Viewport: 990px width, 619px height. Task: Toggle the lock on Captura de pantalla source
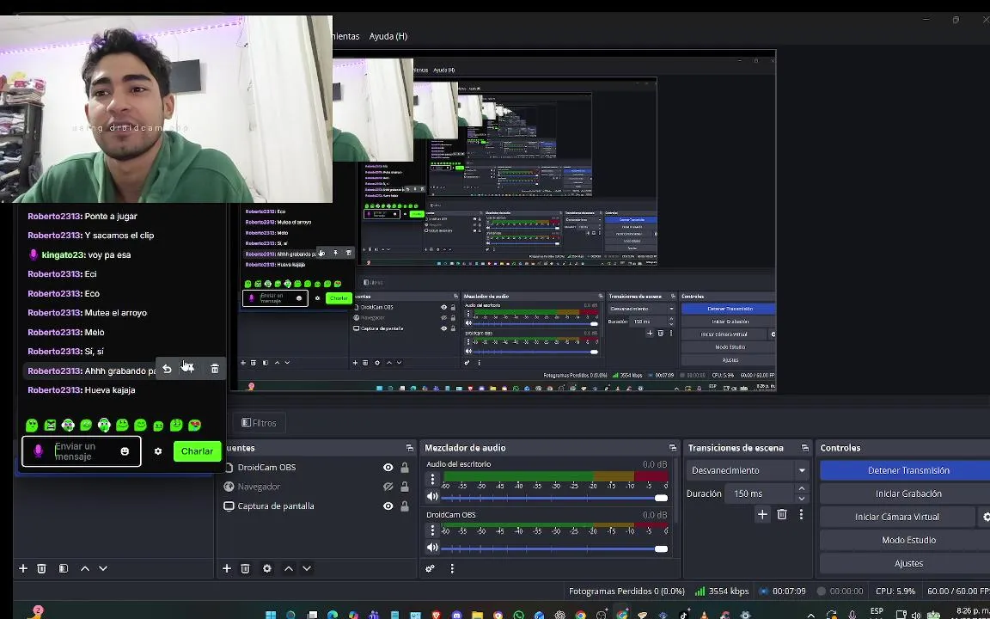click(404, 506)
